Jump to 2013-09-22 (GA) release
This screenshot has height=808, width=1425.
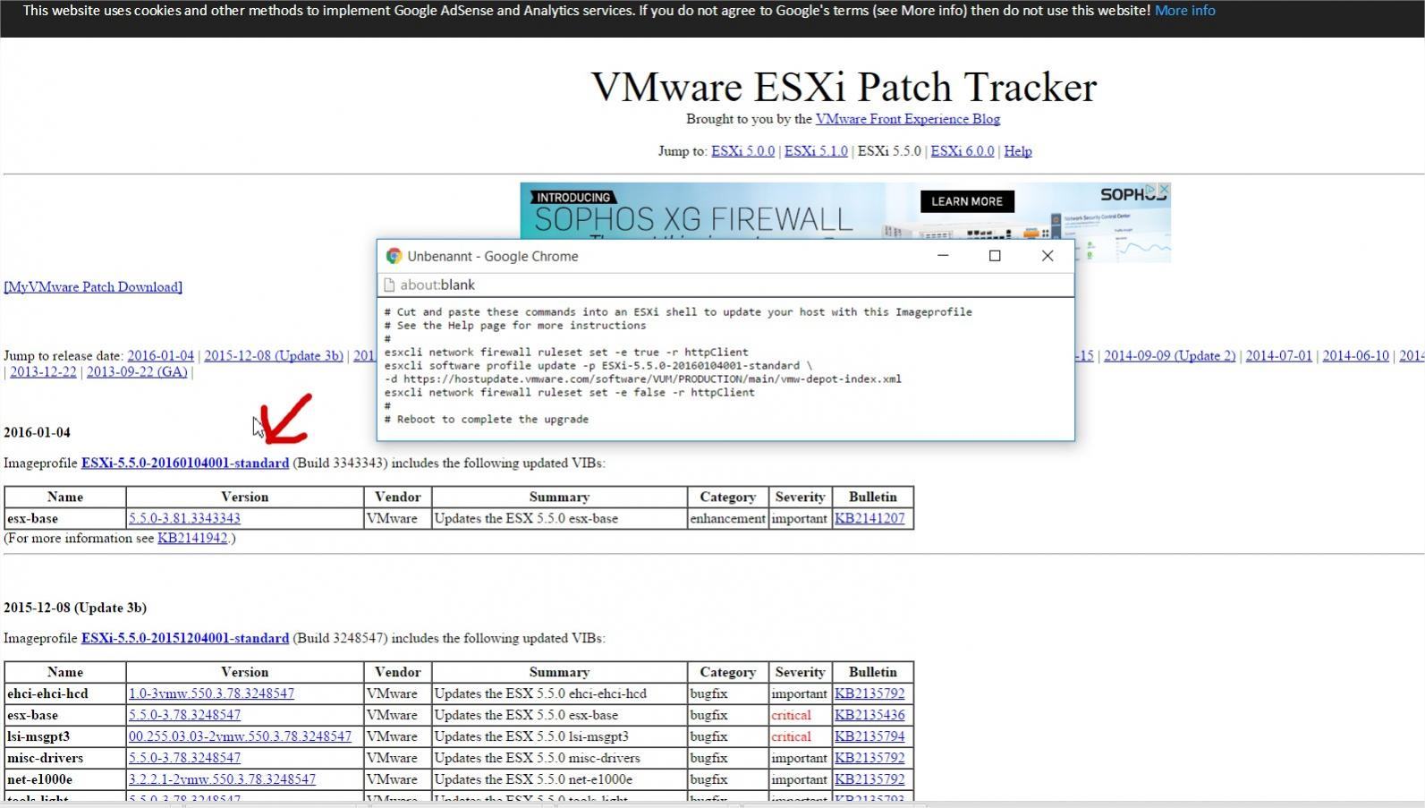(137, 372)
